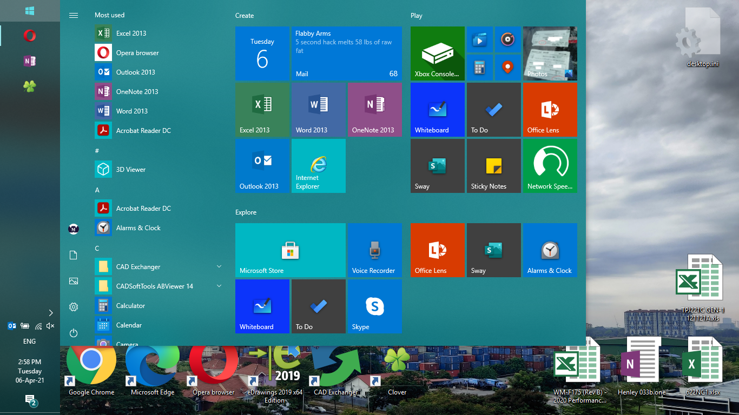Click the A letter header in the app list
Viewport: 739px width, 415px height.
[x=97, y=190]
